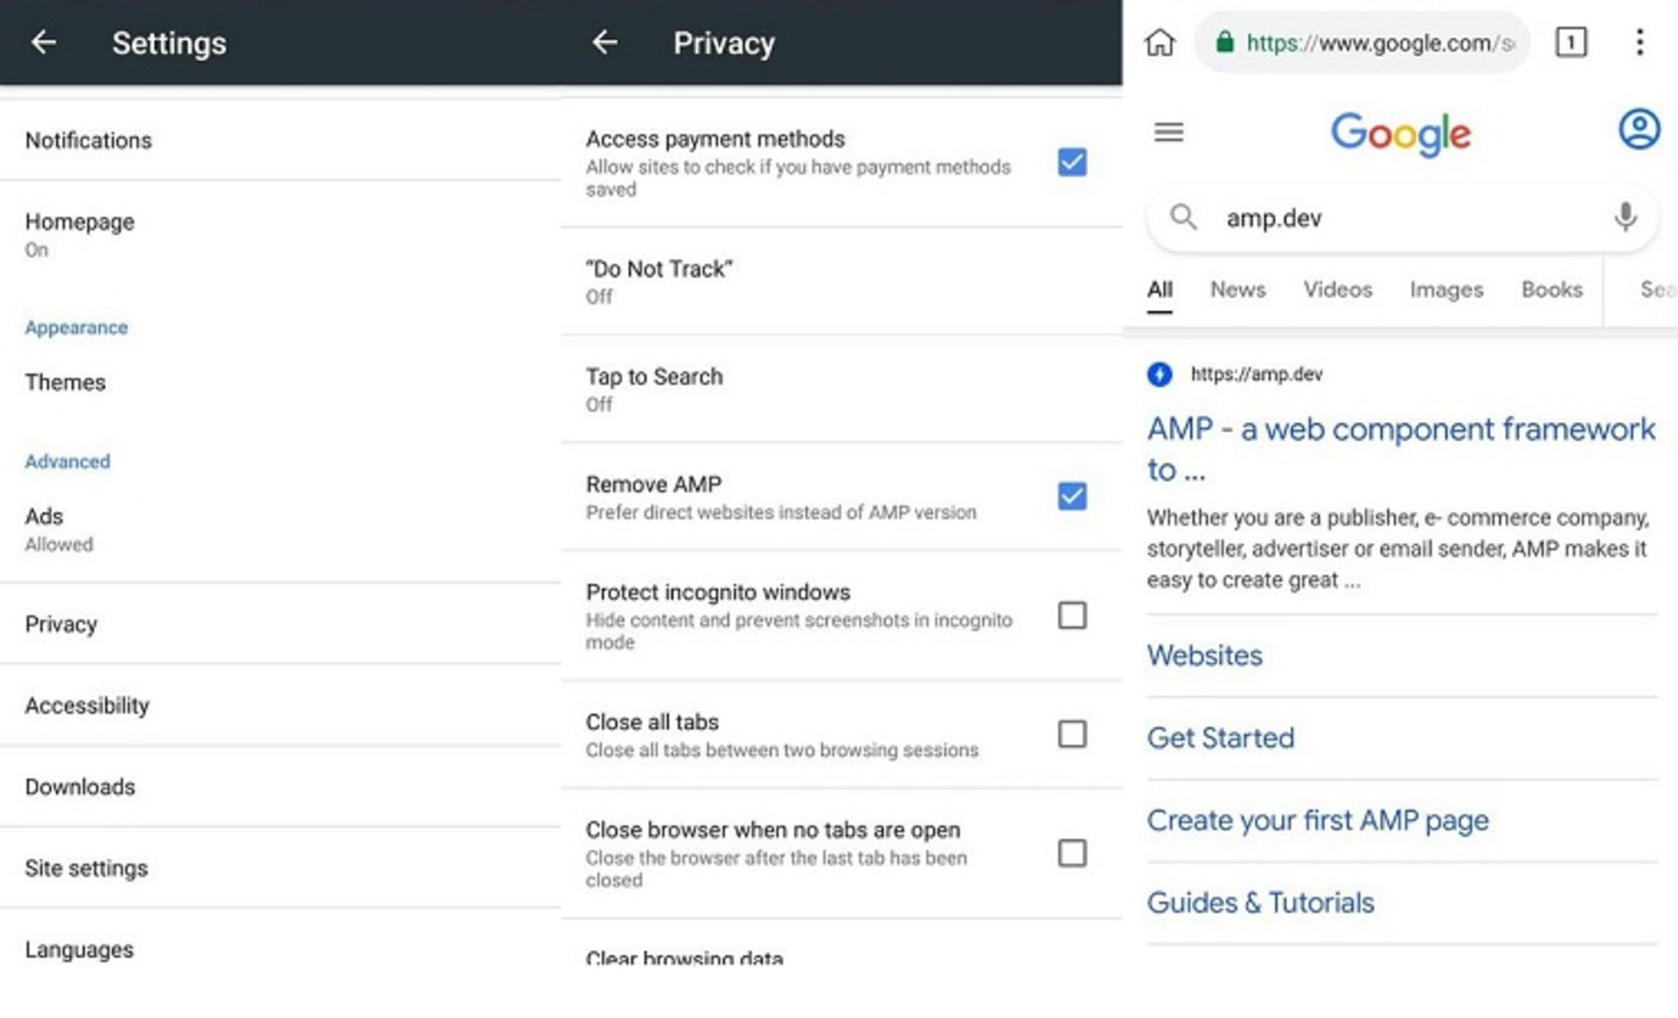Disable the Remove AMP checkbox
Screen dimensions: 1678x1018
coord(1072,496)
